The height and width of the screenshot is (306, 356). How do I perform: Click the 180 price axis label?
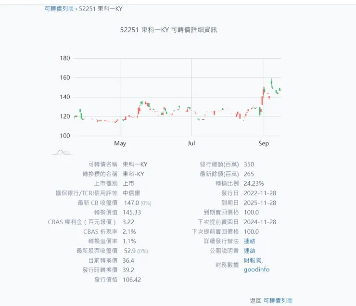[x=65, y=58]
